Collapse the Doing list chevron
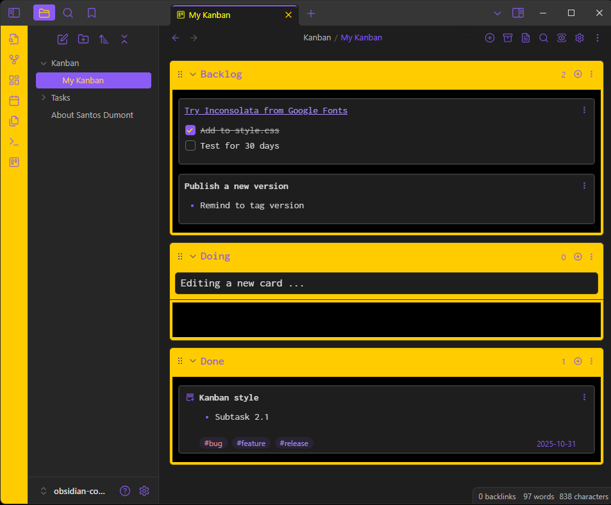611x505 pixels. tap(192, 256)
